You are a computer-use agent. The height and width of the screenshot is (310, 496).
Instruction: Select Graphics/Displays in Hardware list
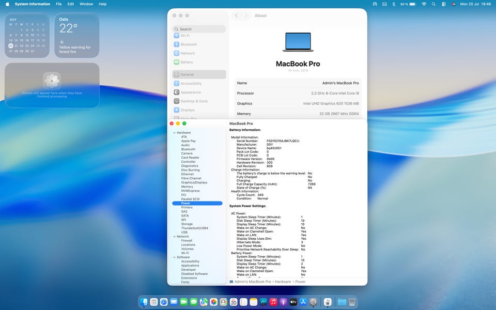pyautogui.click(x=194, y=182)
